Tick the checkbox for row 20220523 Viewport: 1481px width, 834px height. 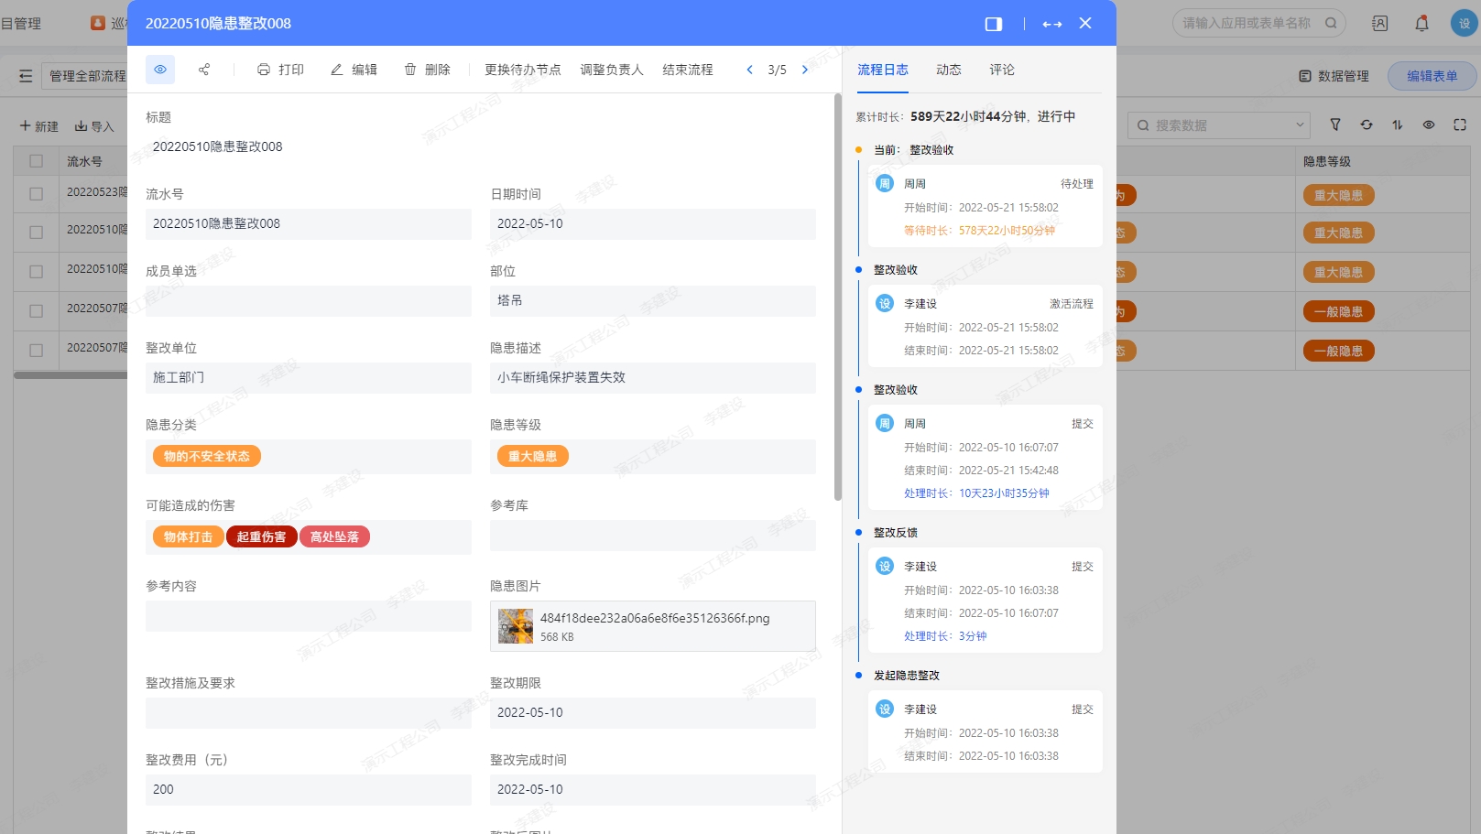(x=37, y=194)
